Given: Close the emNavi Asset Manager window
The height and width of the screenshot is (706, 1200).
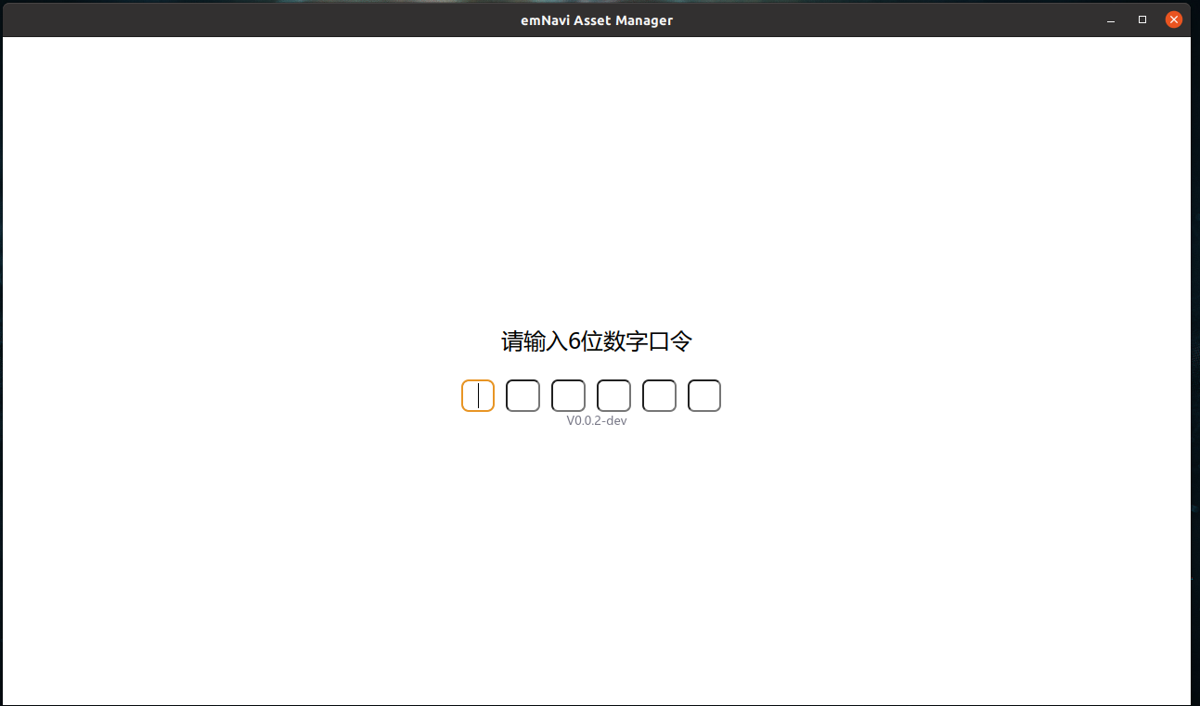Looking at the screenshot, I should (x=1174, y=20).
